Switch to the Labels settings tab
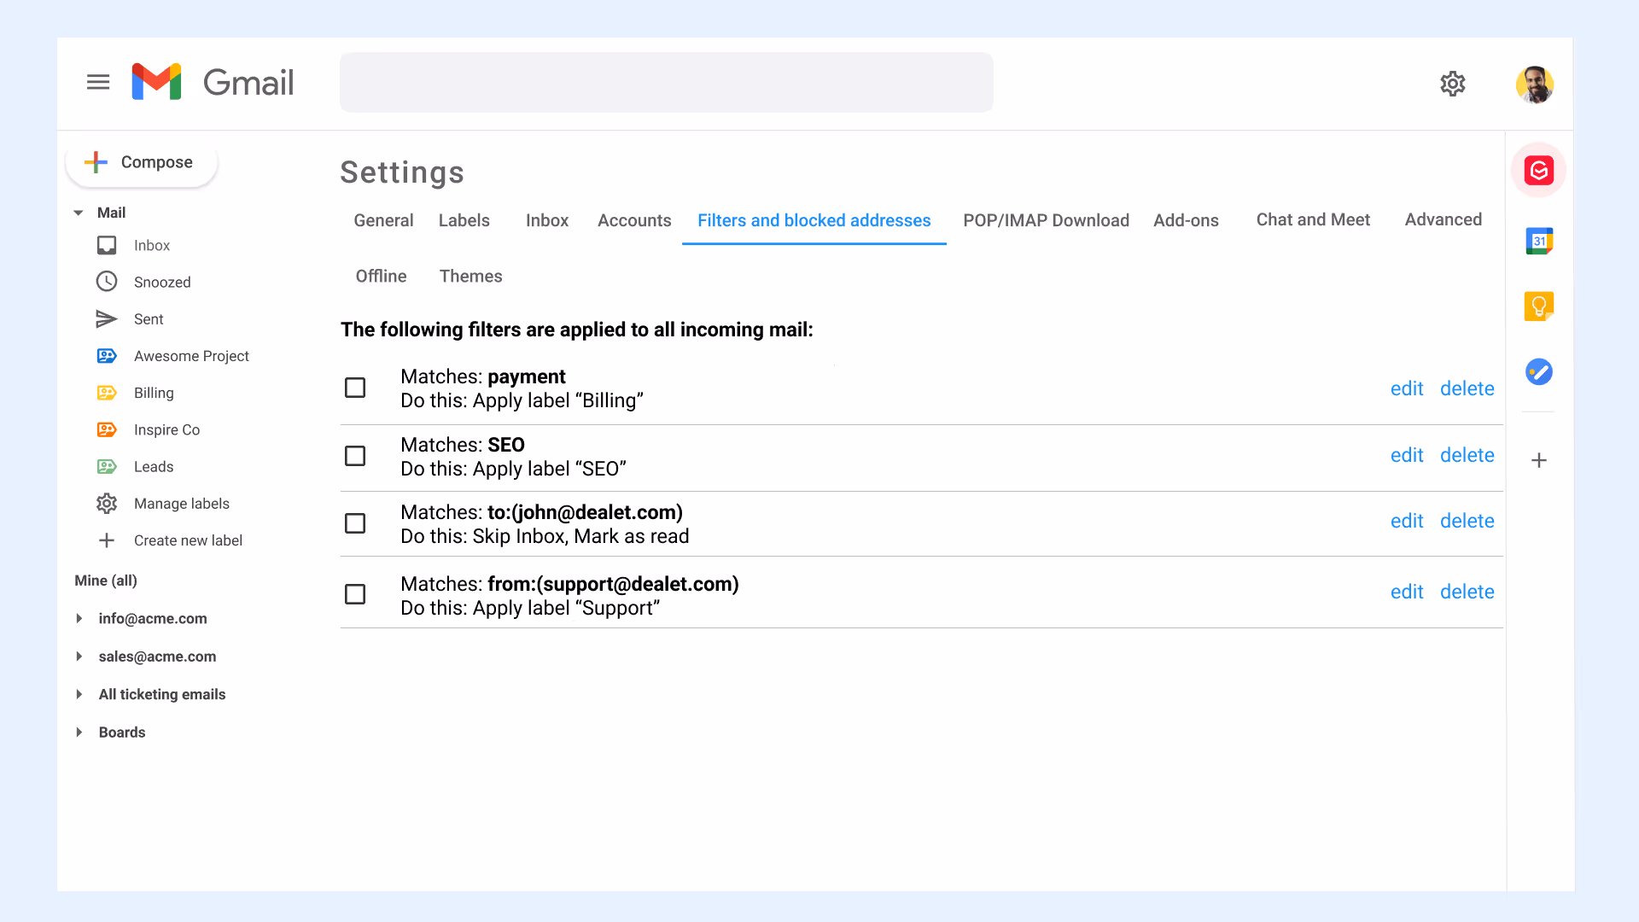 pos(464,220)
